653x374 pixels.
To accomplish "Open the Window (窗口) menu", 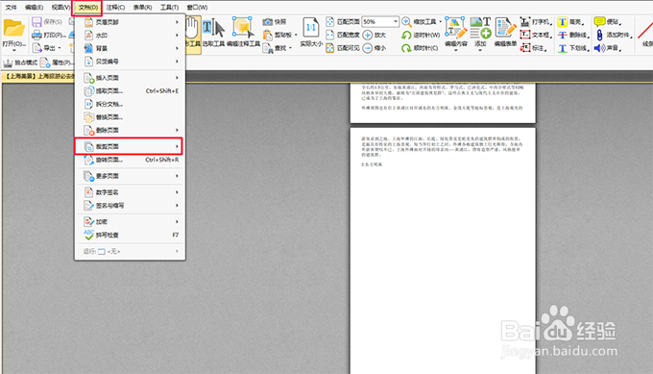I will click(197, 7).
